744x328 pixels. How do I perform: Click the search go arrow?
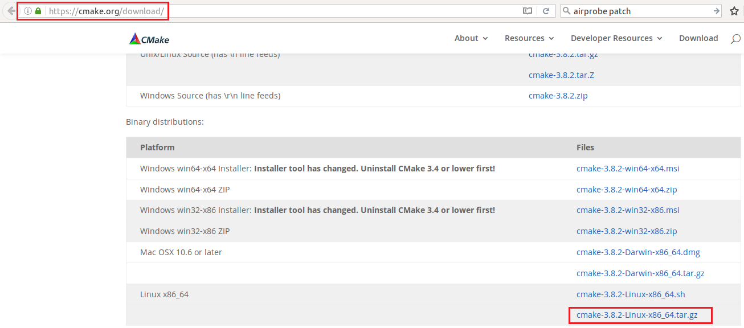click(x=717, y=11)
